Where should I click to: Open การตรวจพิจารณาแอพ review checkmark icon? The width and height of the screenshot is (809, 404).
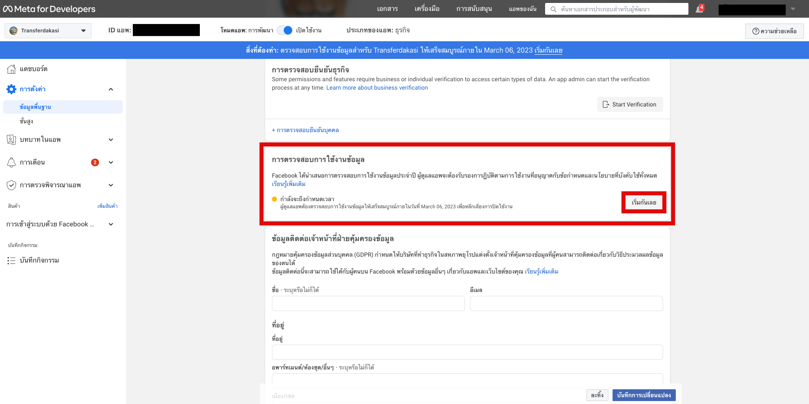(x=11, y=185)
